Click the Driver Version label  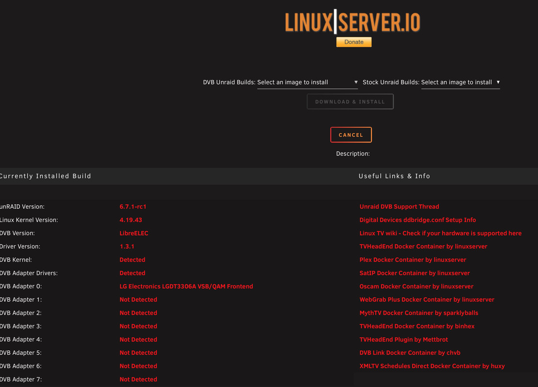20,246
